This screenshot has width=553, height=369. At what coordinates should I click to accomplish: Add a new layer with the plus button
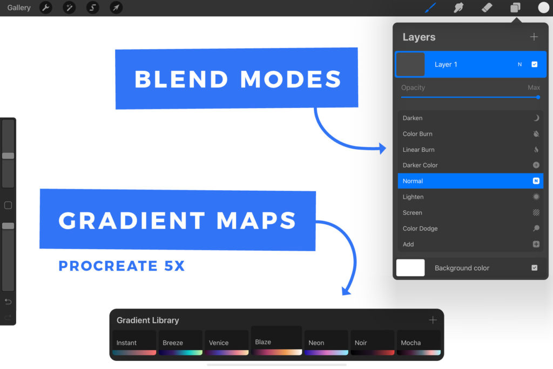click(x=534, y=37)
